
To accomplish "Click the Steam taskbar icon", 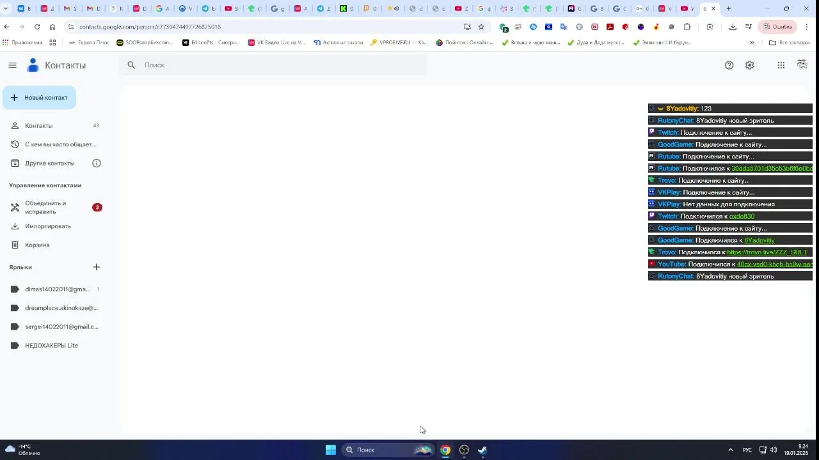I will pyautogui.click(x=482, y=450).
